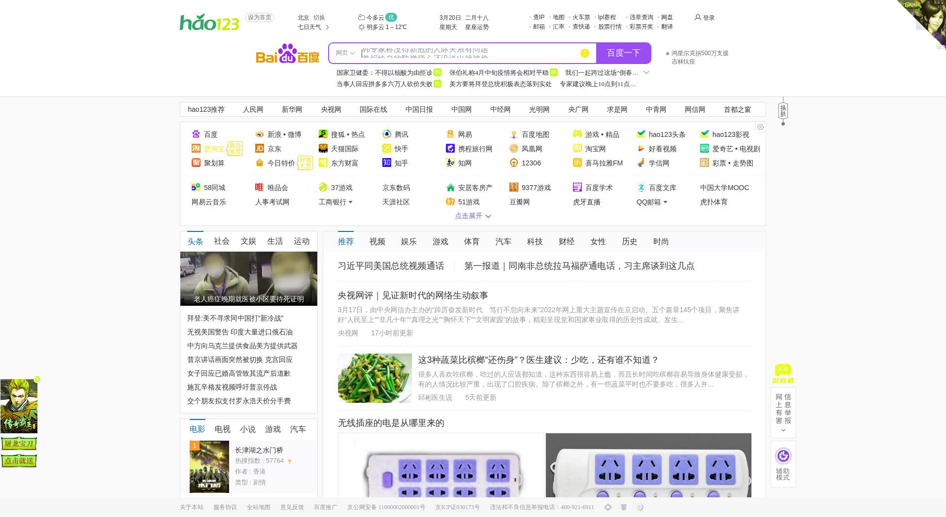The height and width of the screenshot is (517, 946).
Task: Open the 长津湖之水门桥 movie poster
Action: tap(209, 467)
